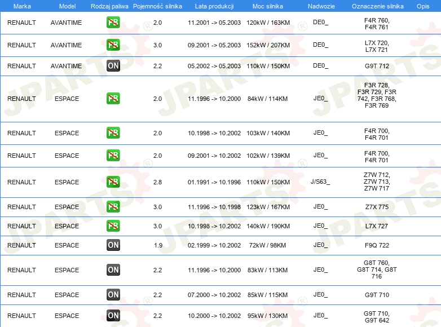This screenshot has width=441, height=327.
Task: Click the petrol fuel icon in the 207KM Avantime row
Action: [x=113, y=45]
